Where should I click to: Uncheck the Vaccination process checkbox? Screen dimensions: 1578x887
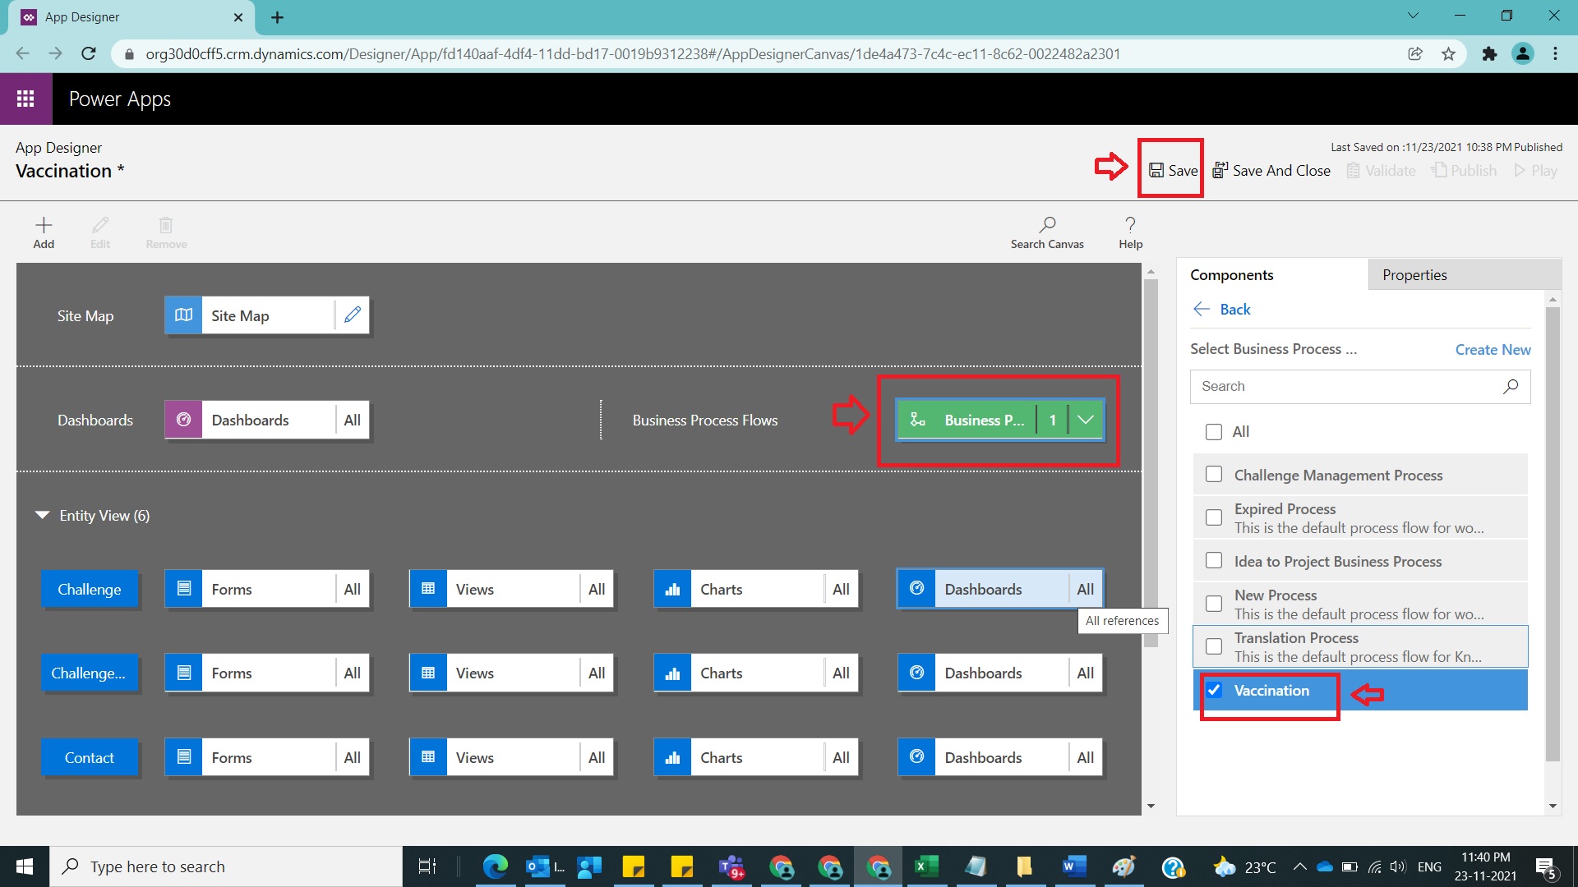[x=1214, y=690]
